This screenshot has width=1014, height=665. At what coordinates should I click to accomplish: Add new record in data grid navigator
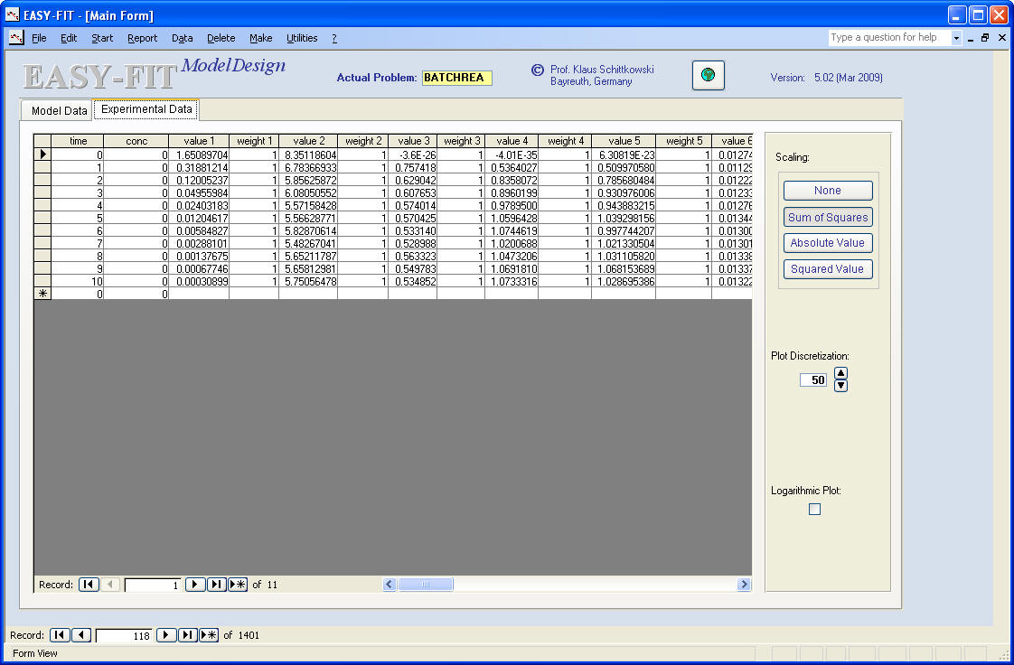pos(238,585)
